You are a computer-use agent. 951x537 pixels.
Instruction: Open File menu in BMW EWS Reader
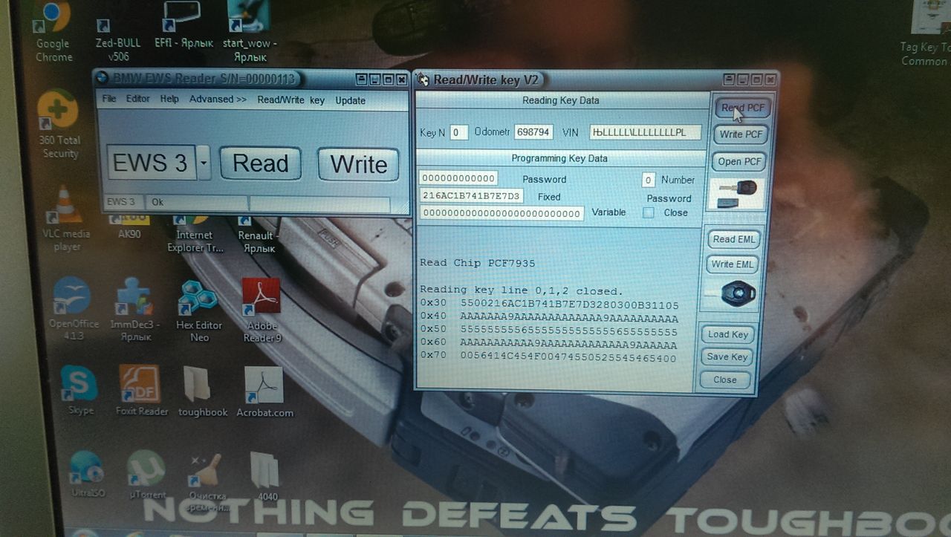(x=109, y=99)
